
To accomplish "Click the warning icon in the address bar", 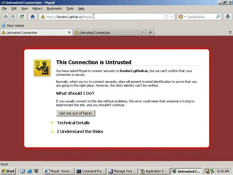I will [x=43, y=17].
